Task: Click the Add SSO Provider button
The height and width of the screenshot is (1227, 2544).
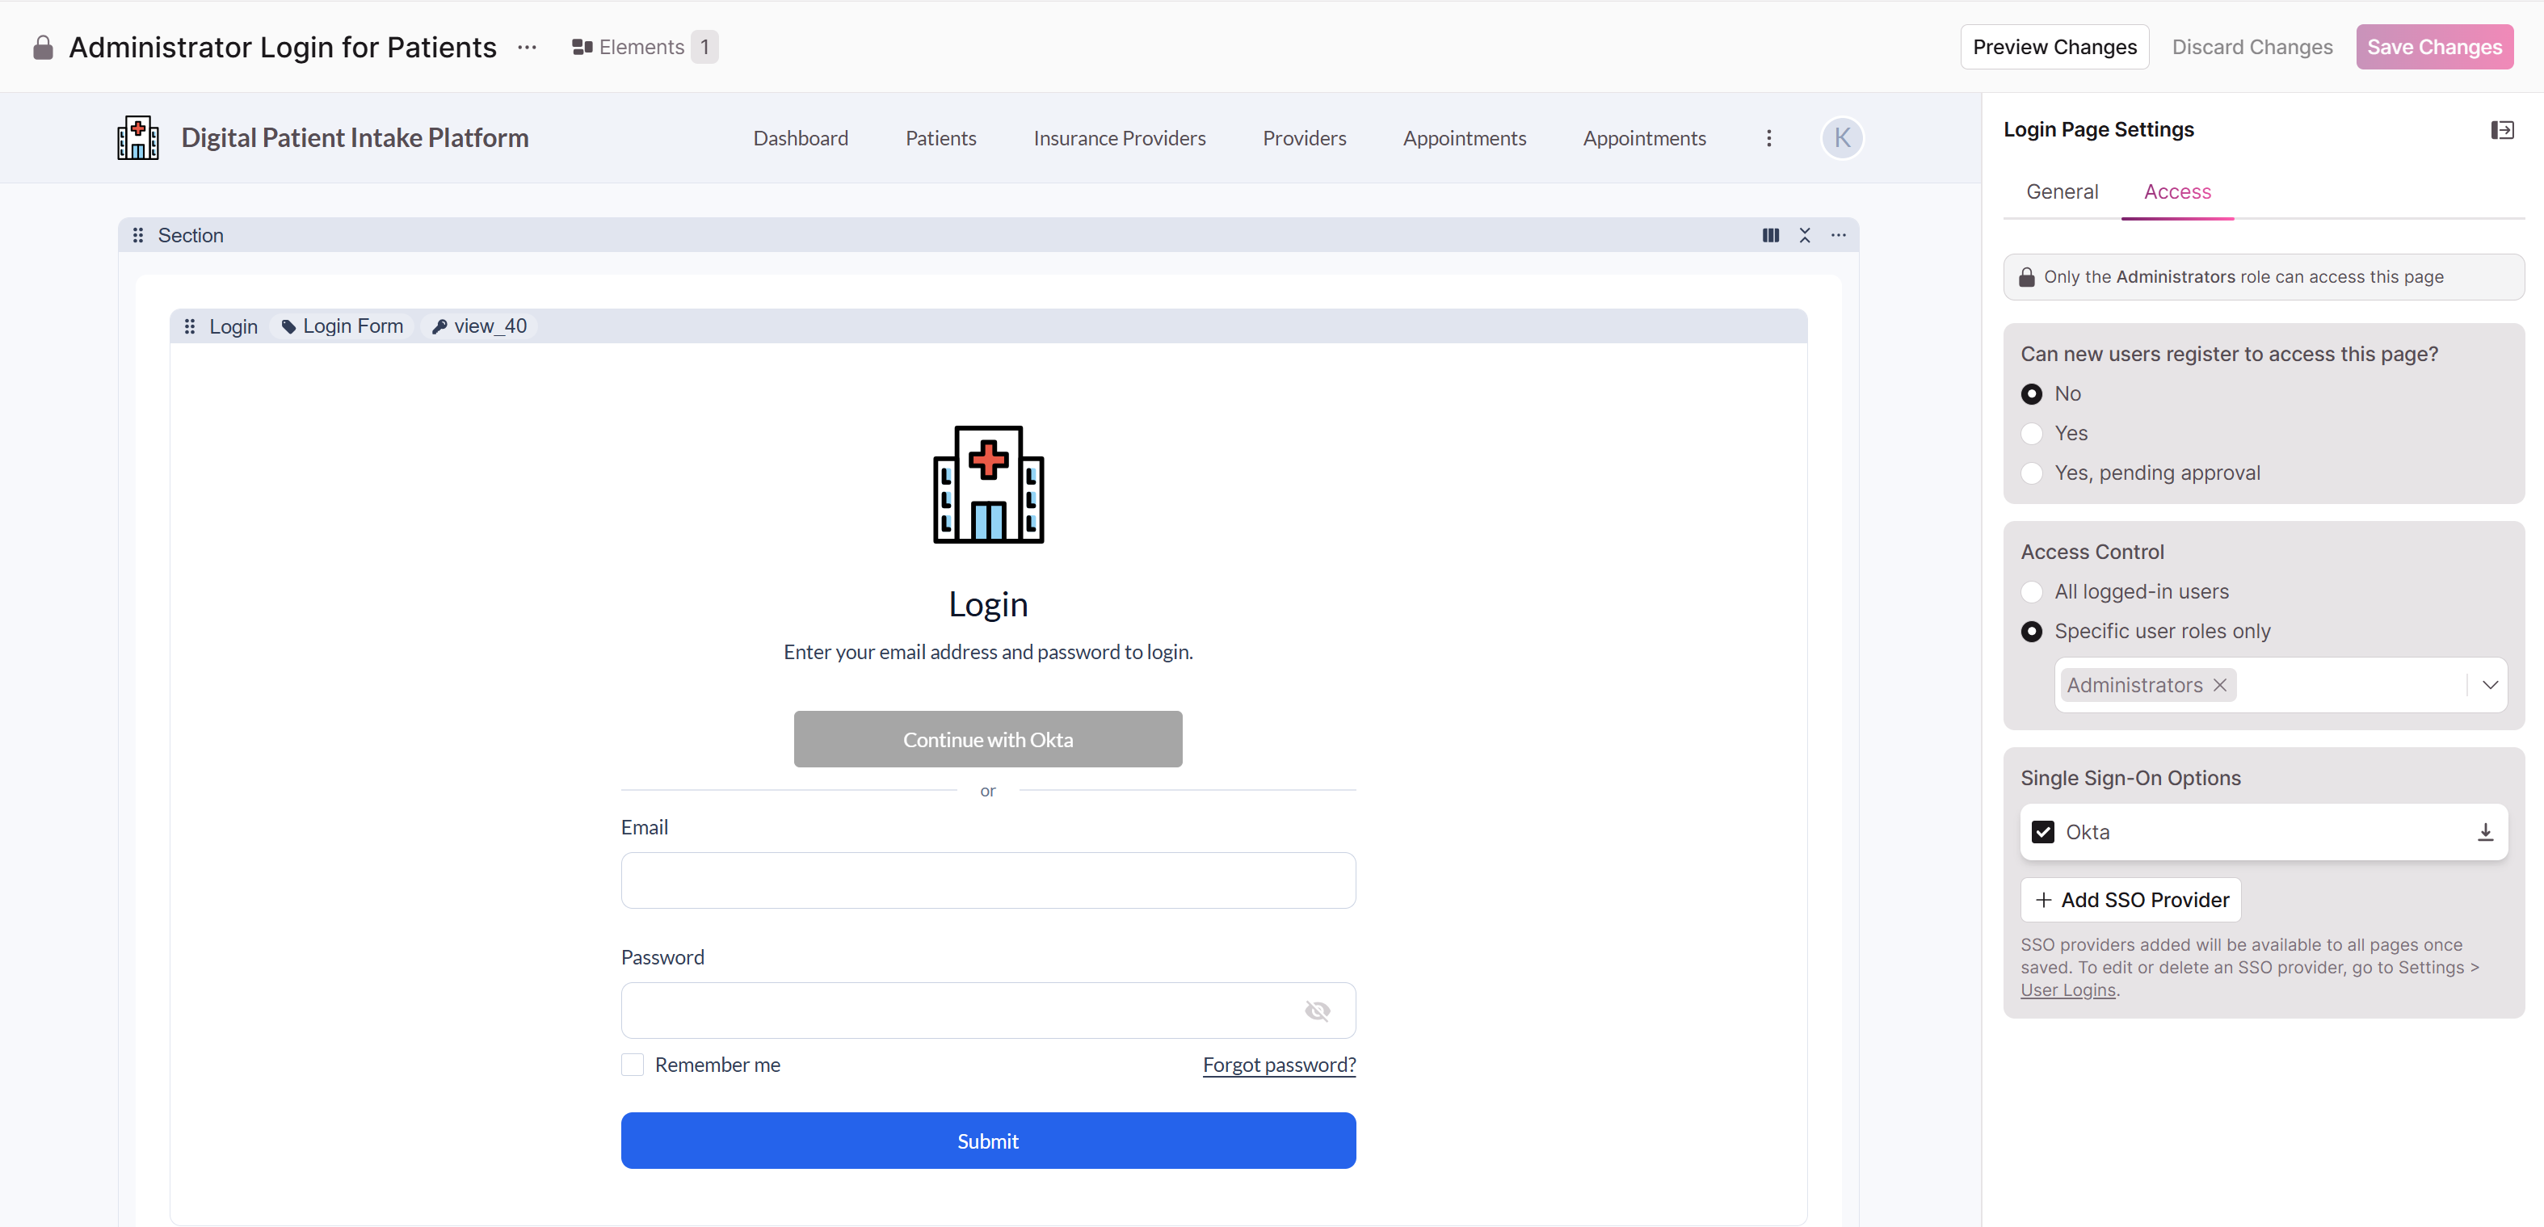Action: click(2130, 901)
